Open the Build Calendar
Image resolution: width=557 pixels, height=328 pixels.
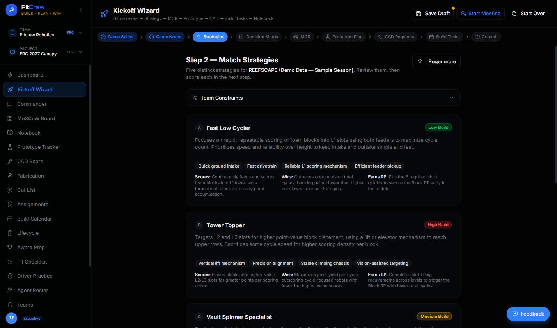(x=44, y=219)
